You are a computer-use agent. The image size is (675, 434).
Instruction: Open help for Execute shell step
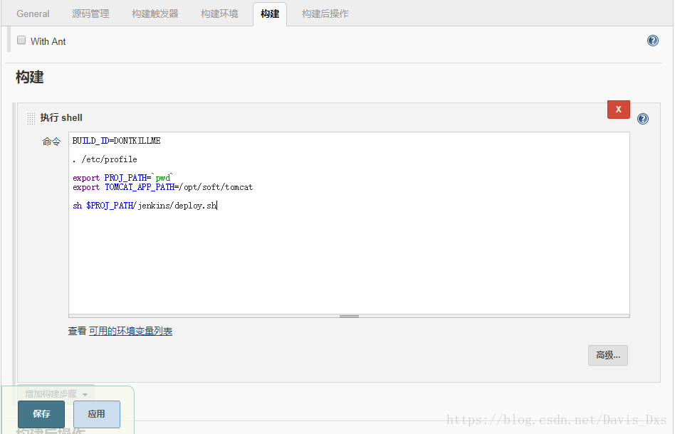[x=643, y=119]
